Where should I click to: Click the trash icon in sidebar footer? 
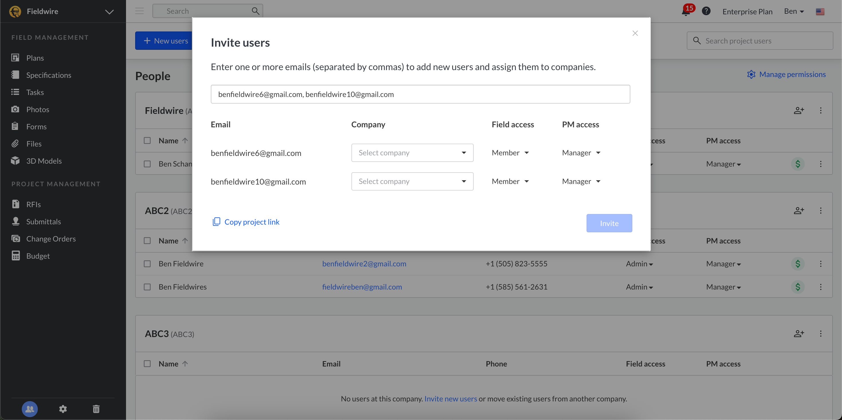(x=96, y=409)
